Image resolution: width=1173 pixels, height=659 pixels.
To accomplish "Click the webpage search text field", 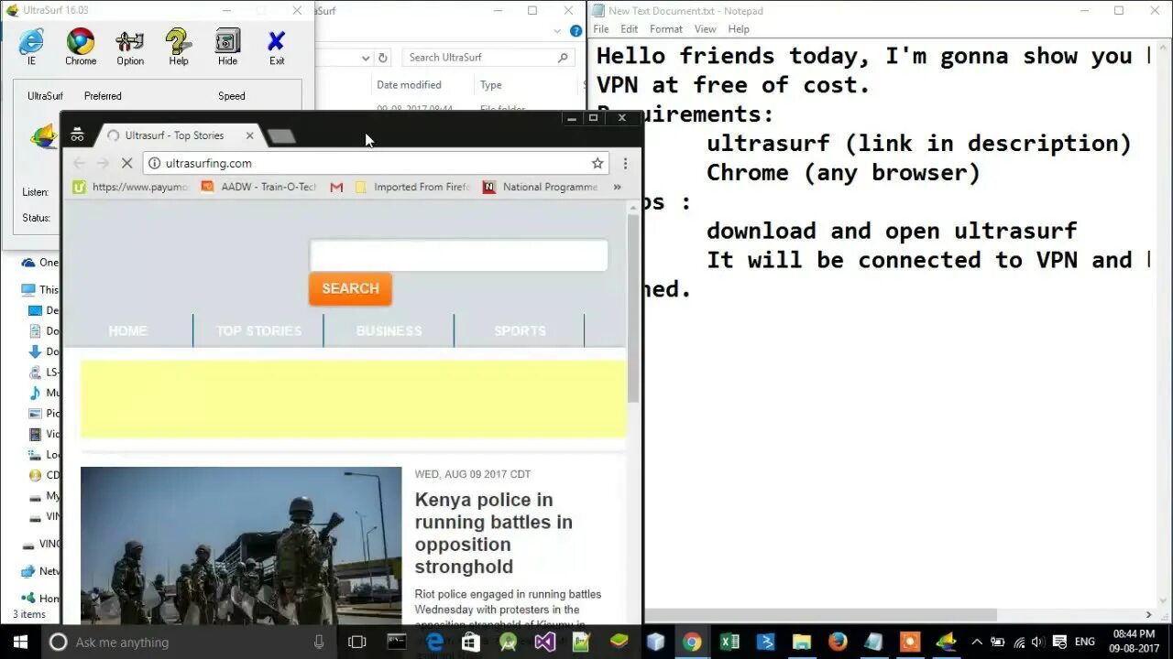I will click(x=458, y=255).
